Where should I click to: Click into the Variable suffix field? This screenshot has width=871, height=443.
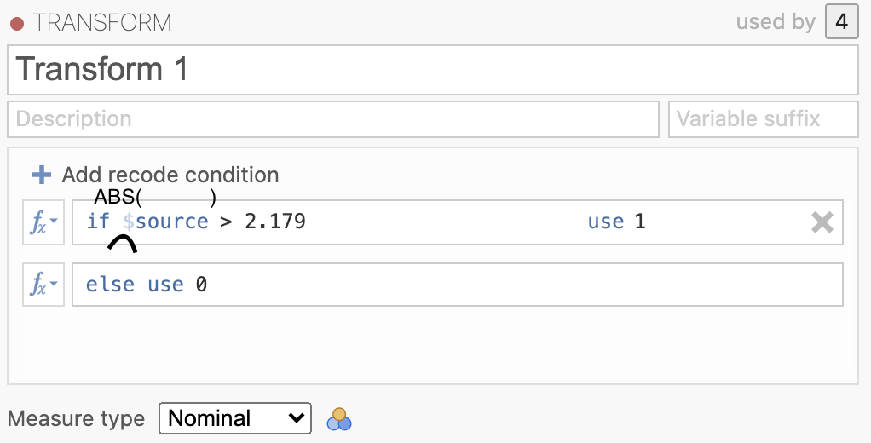(x=764, y=118)
